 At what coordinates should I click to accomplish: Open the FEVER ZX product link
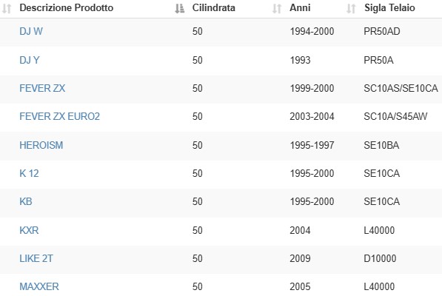[42, 88]
